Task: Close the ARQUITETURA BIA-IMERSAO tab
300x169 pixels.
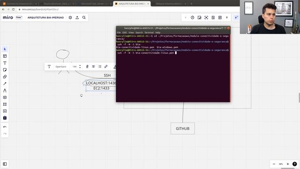Action: point(148,4)
